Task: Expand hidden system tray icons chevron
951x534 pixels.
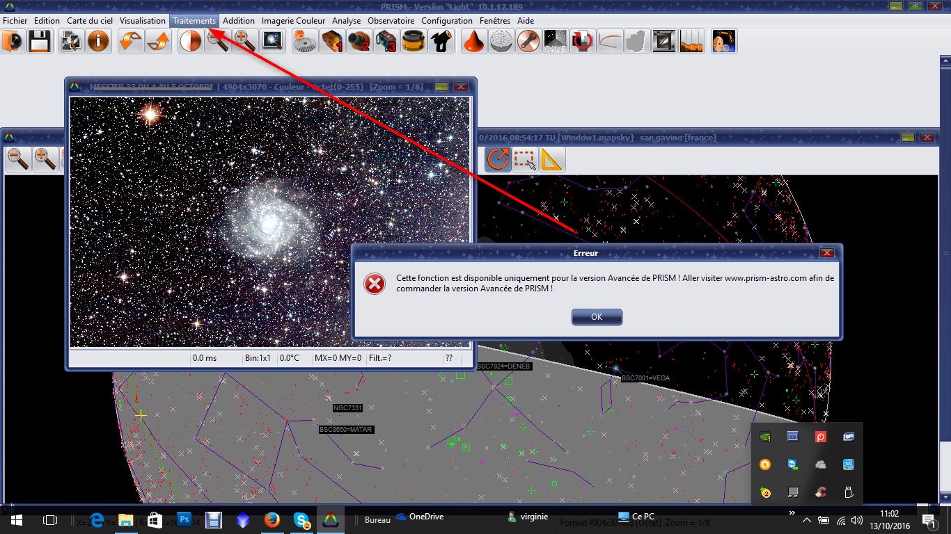Action: pyautogui.click(x=806, y=520)
